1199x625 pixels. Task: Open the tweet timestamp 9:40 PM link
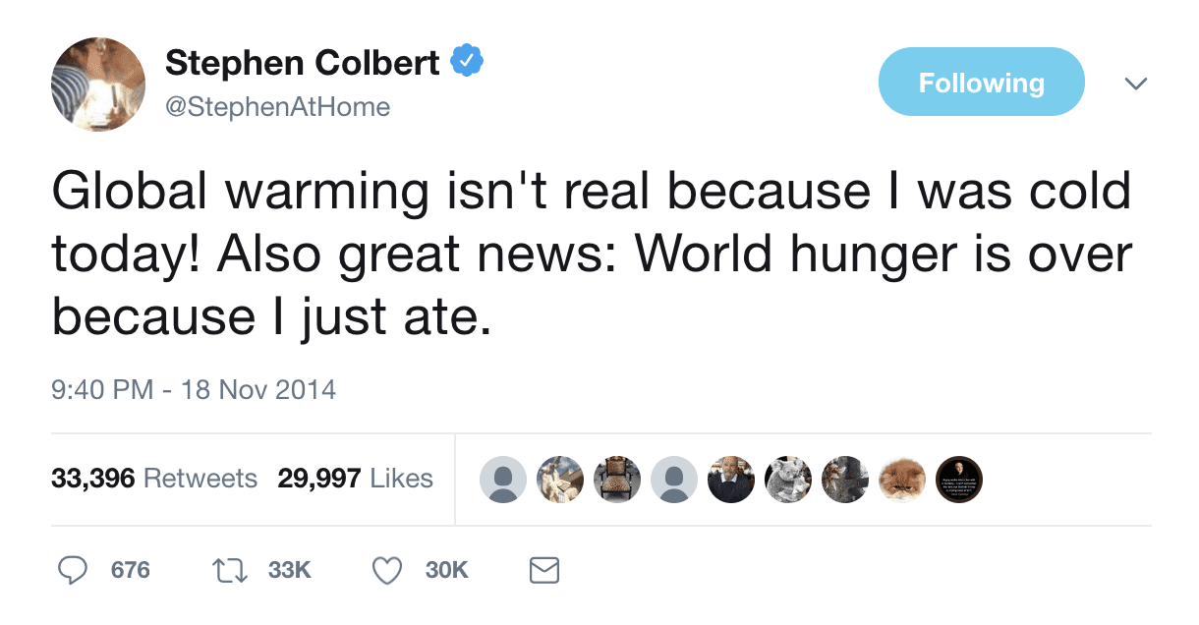194,389
